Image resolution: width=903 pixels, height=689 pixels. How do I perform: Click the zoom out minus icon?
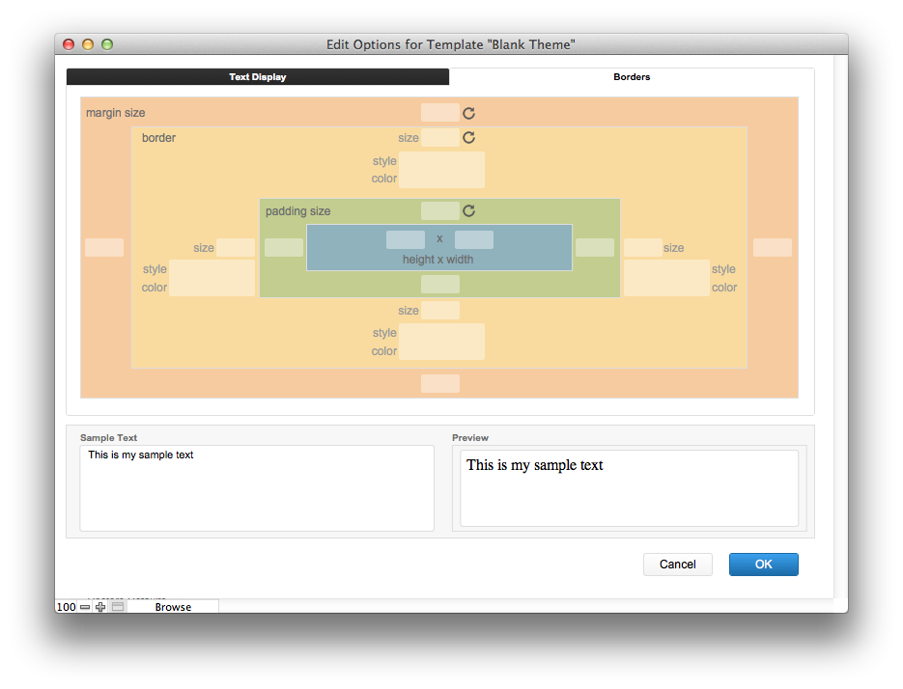tap(85, 607)
